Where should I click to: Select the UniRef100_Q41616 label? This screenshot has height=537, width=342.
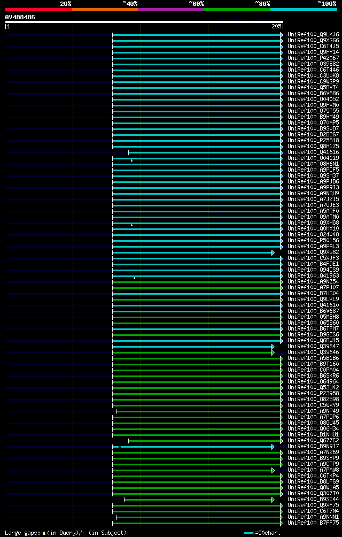(313, 152)
